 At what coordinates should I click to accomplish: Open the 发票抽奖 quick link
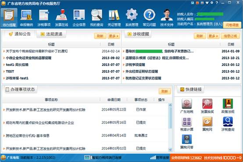click(x=207, y=106)
